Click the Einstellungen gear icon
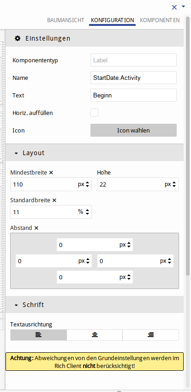This screenshot has width=191, height=392. (18, 38)
